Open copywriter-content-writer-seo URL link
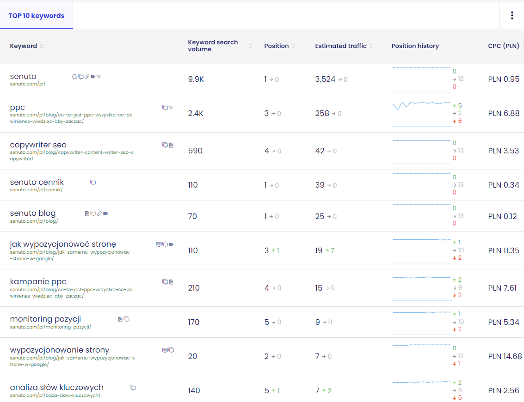 [72, 156]
